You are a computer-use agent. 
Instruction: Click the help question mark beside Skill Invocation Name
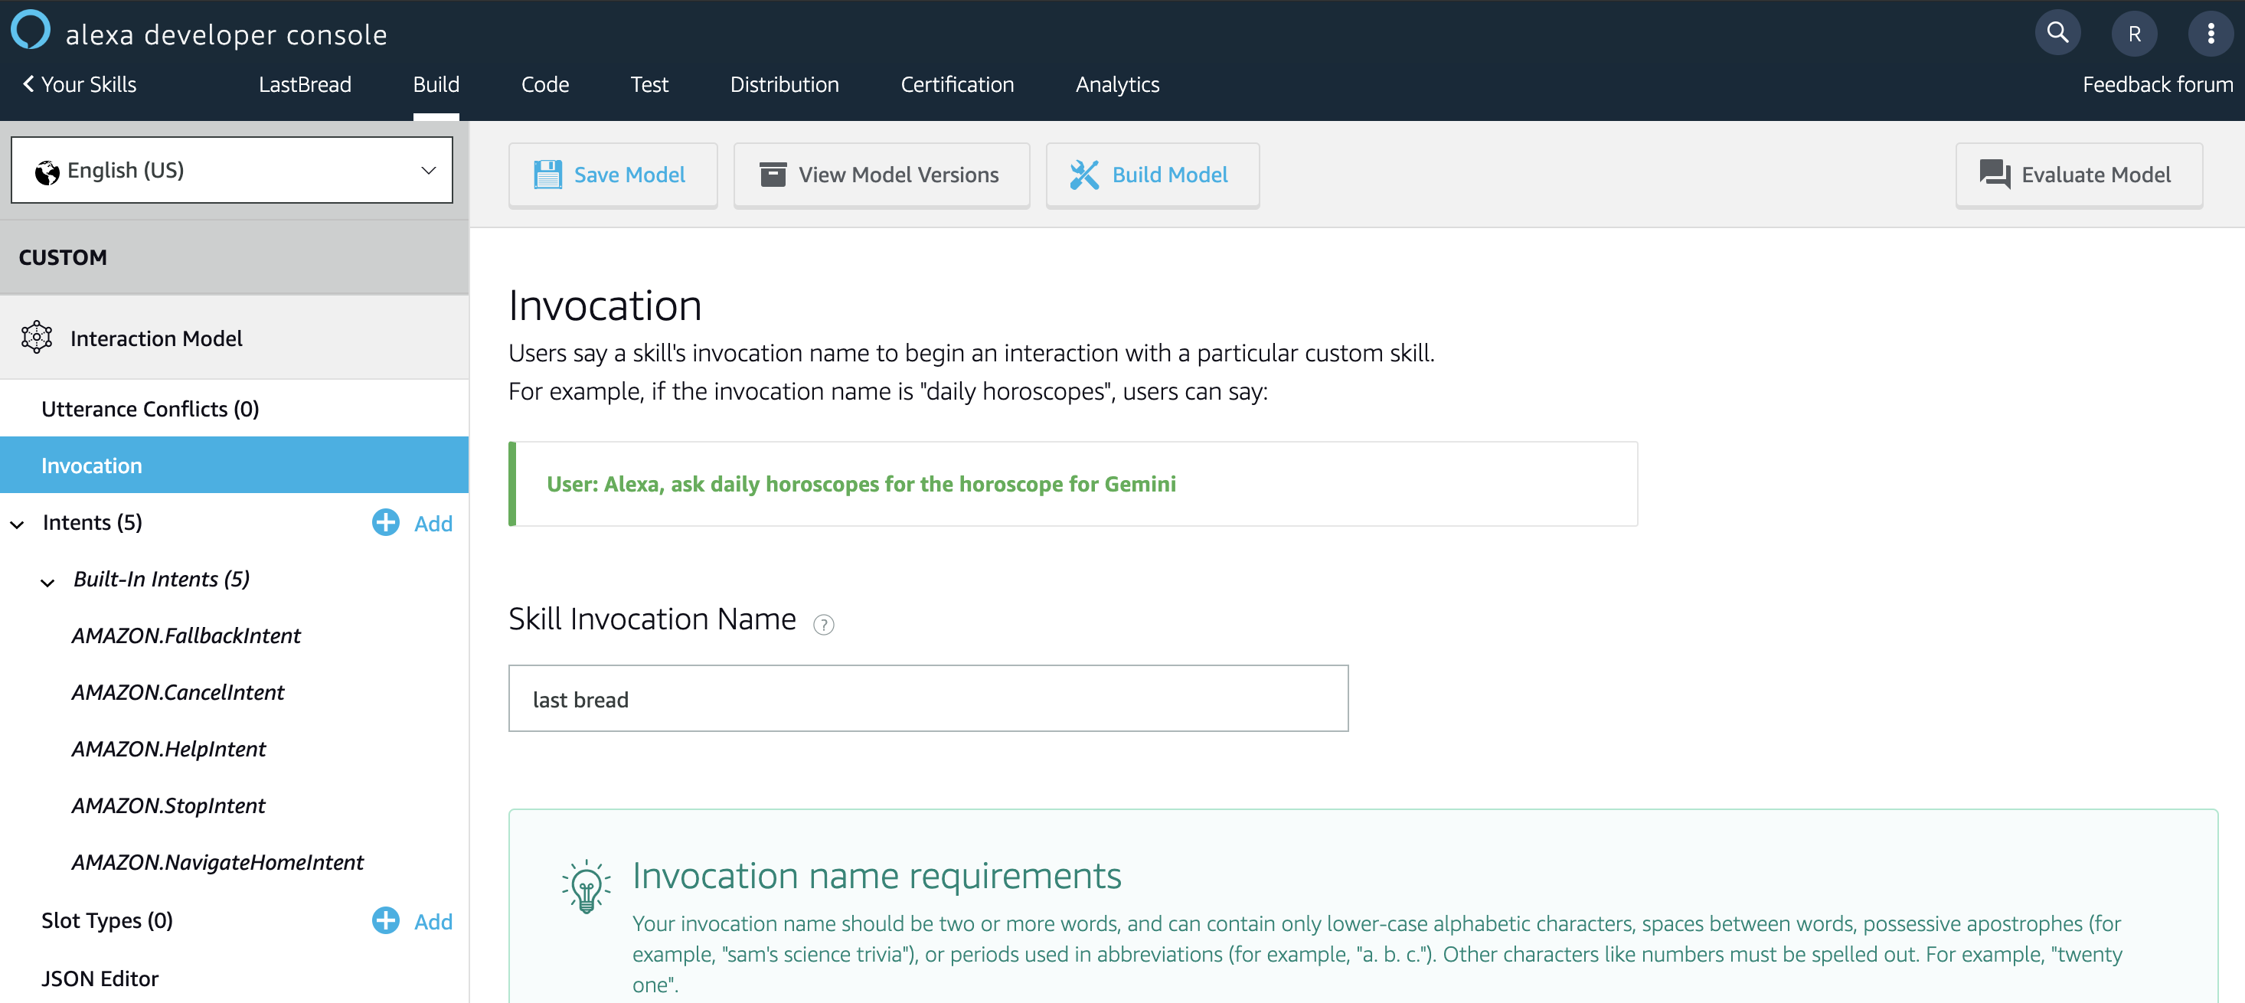pyautogui.click(x=822, y=624)
